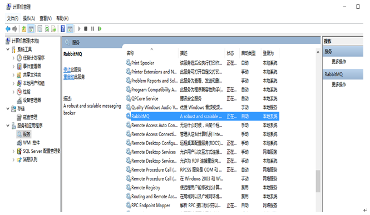Screen dimensions: 370x215
Task: Click the Refresh toolbar icon
Action: 47,29
